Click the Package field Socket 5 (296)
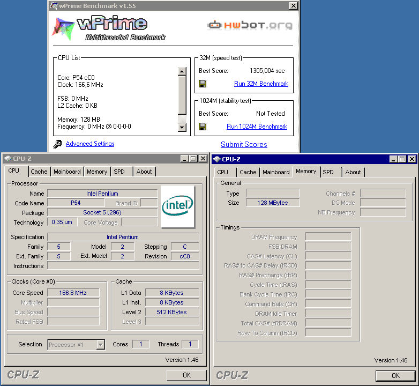 point(102,212)
